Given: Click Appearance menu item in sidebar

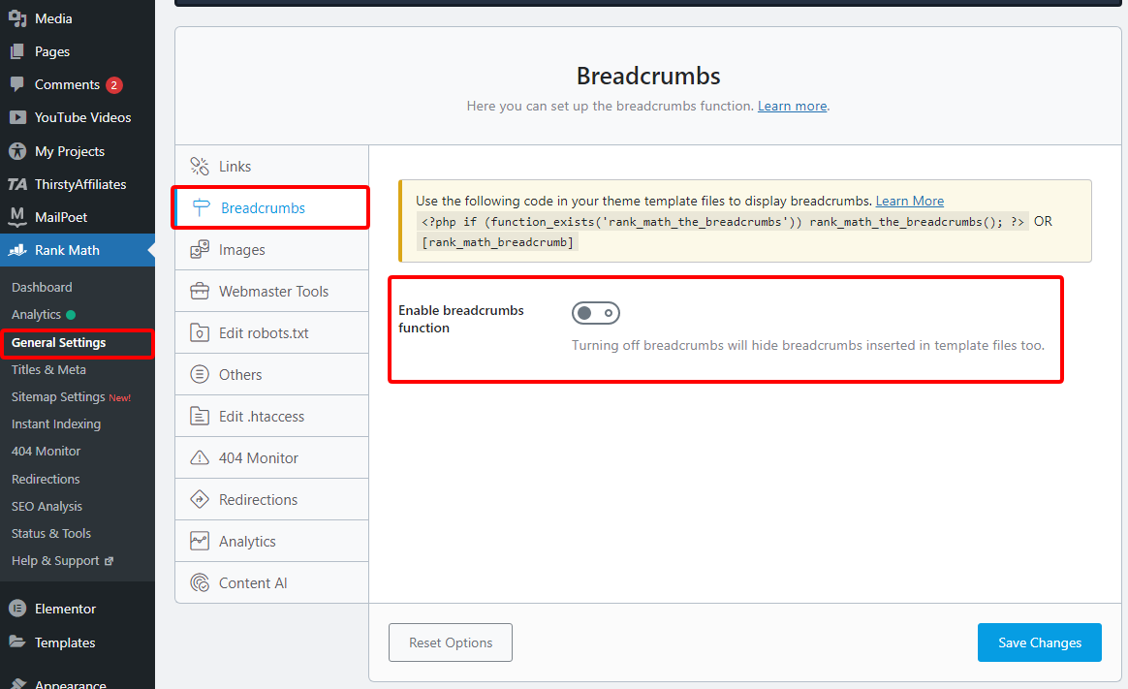Looking at the screenshot, I should coord(71,684).
